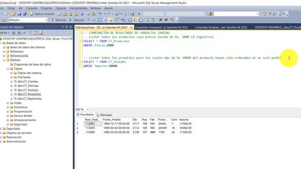The width and height of the screenshot is (301, 169).
Task: Click the Database Engine Query icon
Action: click(x=59, y=14)
